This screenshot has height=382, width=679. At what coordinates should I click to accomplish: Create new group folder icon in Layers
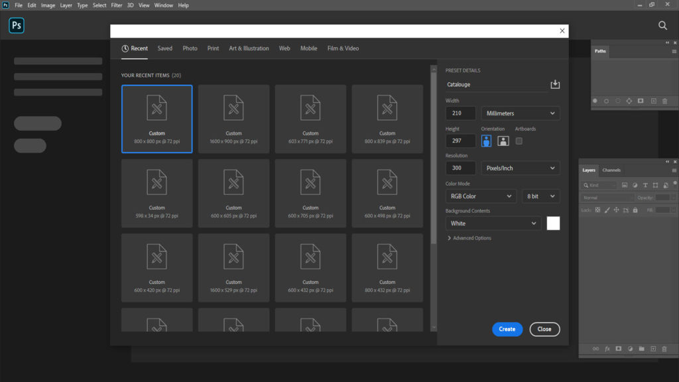641,349
